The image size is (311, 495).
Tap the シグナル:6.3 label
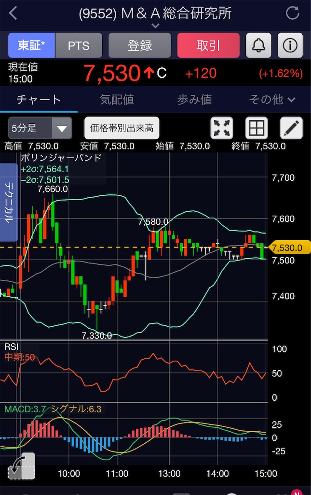[x=76, y=409]
